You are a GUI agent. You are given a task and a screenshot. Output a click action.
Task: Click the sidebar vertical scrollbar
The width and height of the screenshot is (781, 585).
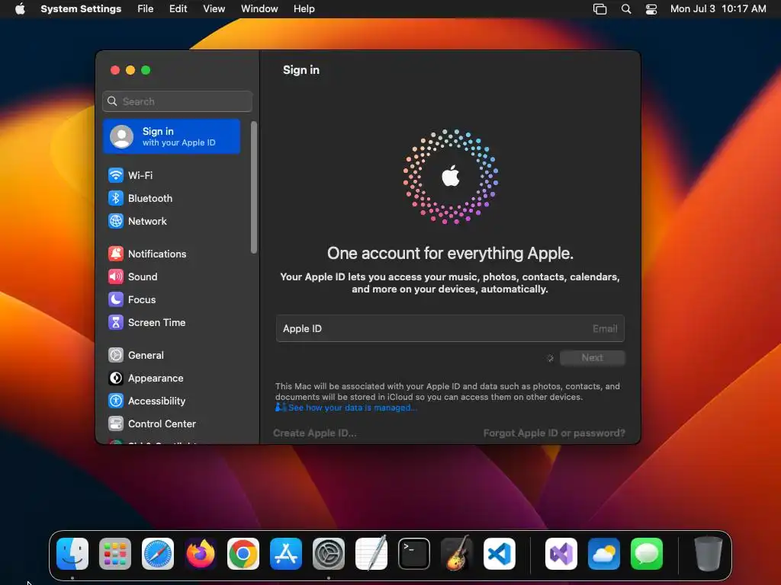254,187
